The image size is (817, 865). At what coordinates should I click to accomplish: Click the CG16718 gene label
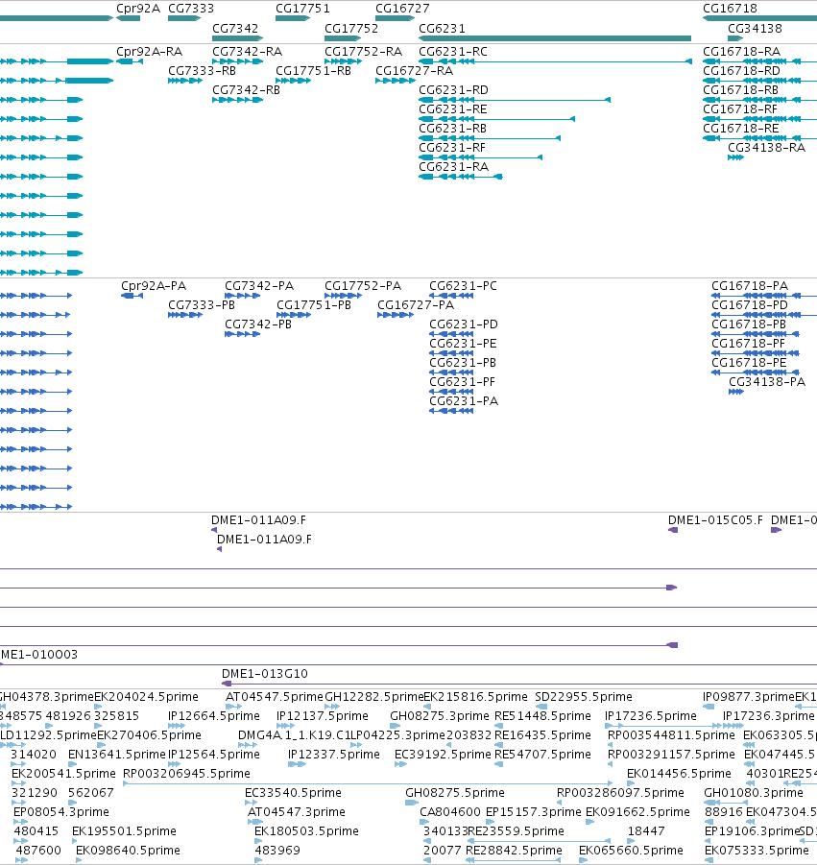[730, 9]
